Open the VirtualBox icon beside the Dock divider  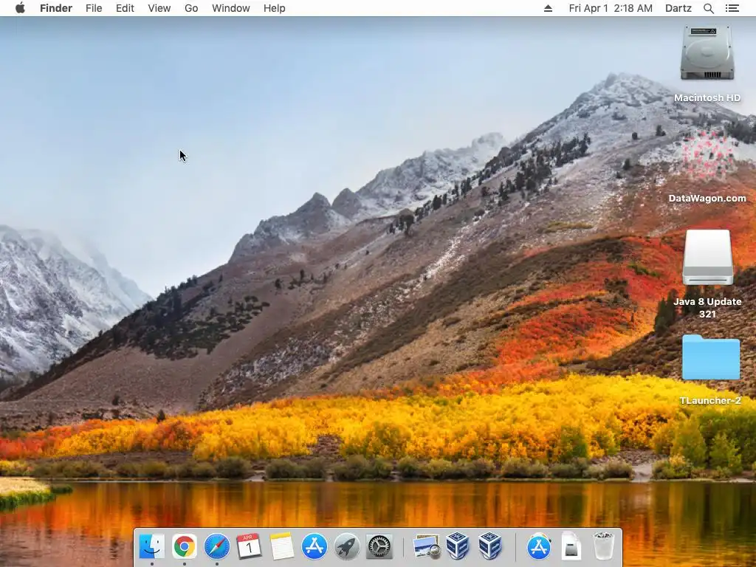[x=490, y=547]
